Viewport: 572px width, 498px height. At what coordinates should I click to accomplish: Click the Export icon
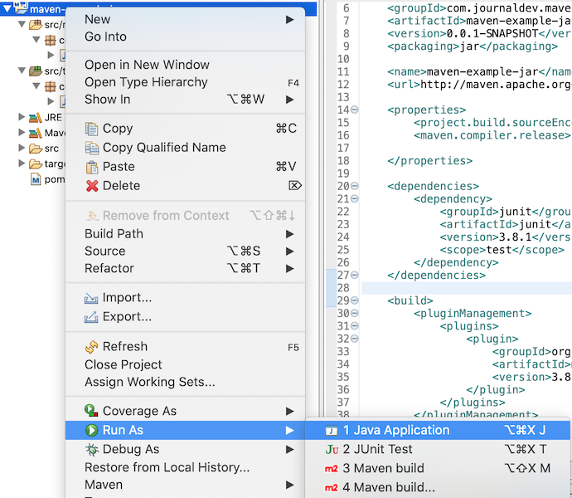click(x=91, y=317)
